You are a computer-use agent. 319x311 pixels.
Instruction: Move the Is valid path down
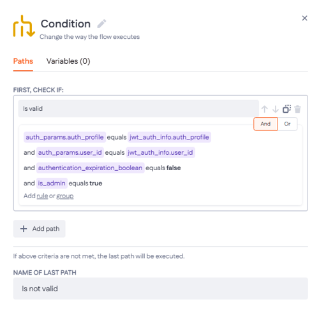(x=276, y=109)
